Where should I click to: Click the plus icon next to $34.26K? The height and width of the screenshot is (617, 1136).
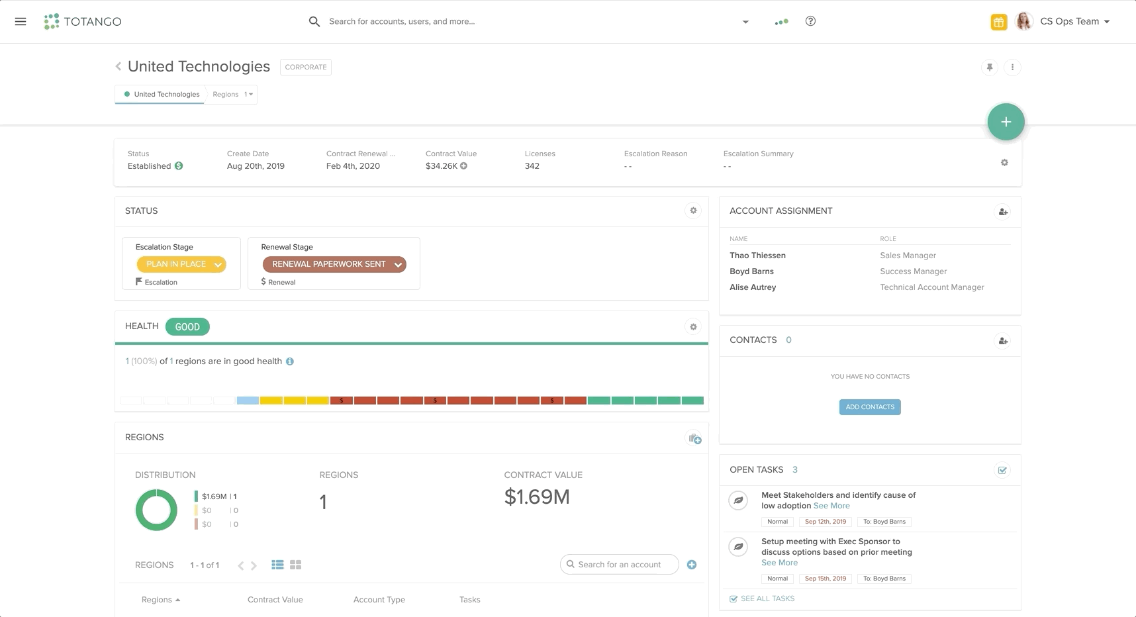point(463,166)
